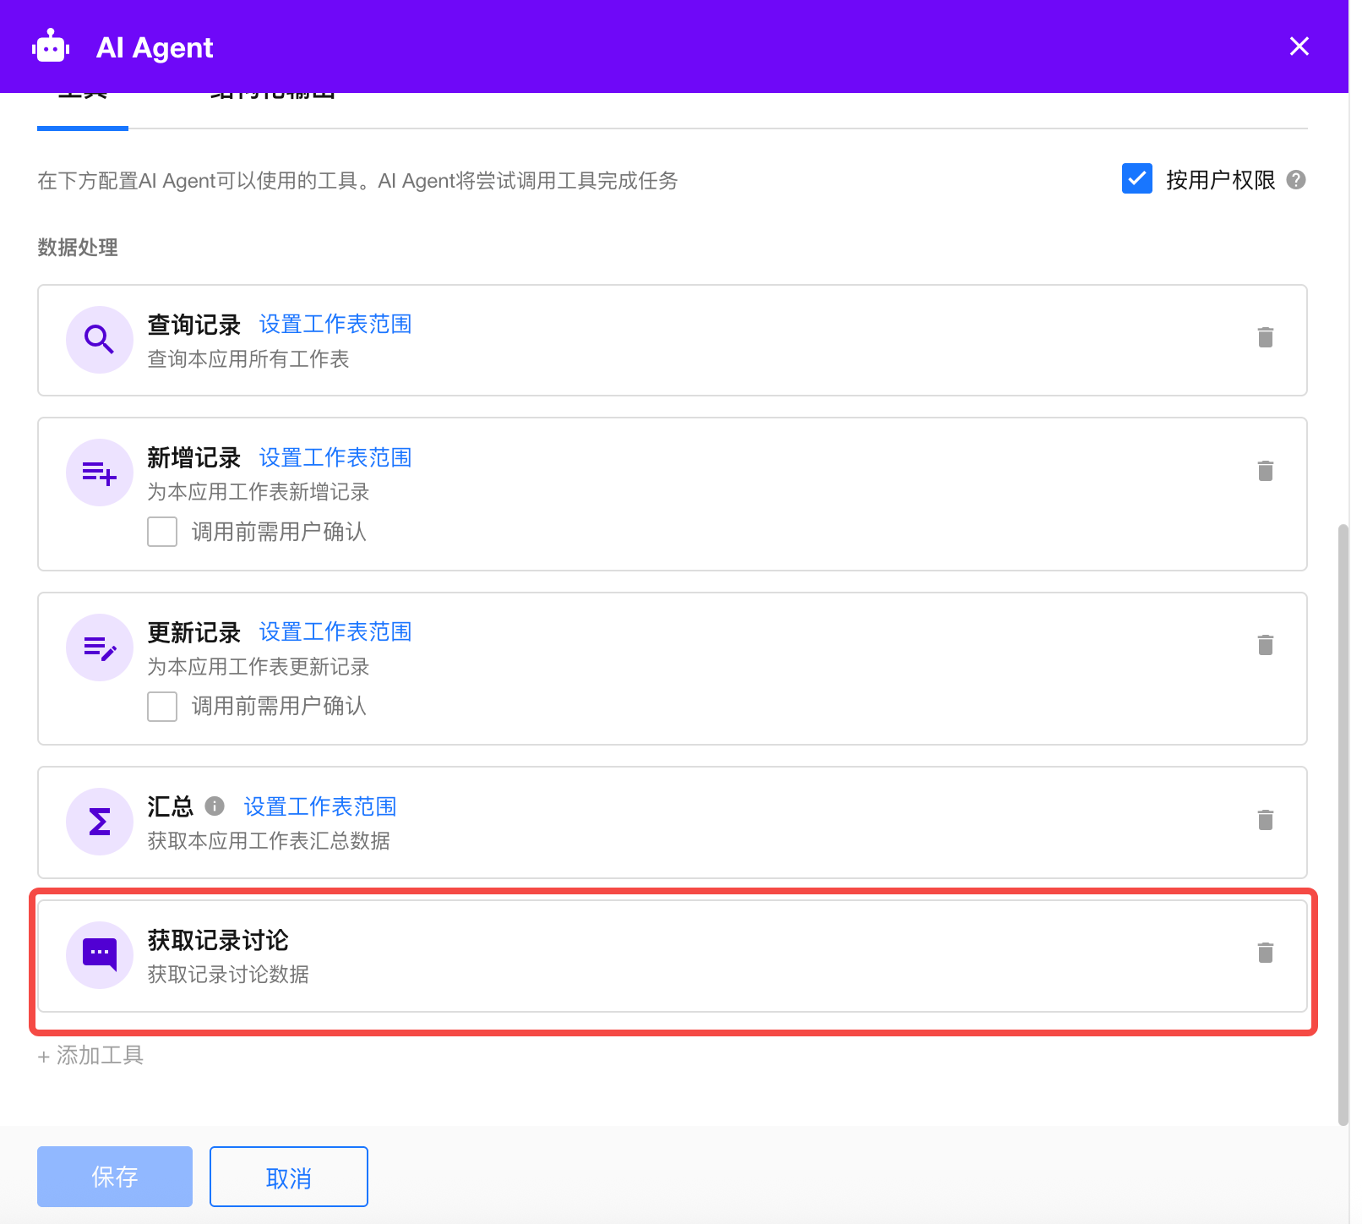Click the 新增记录 add-list icon
Image resolution: width=1362 pixels, height=1224 pixels.
click(100, 473)
